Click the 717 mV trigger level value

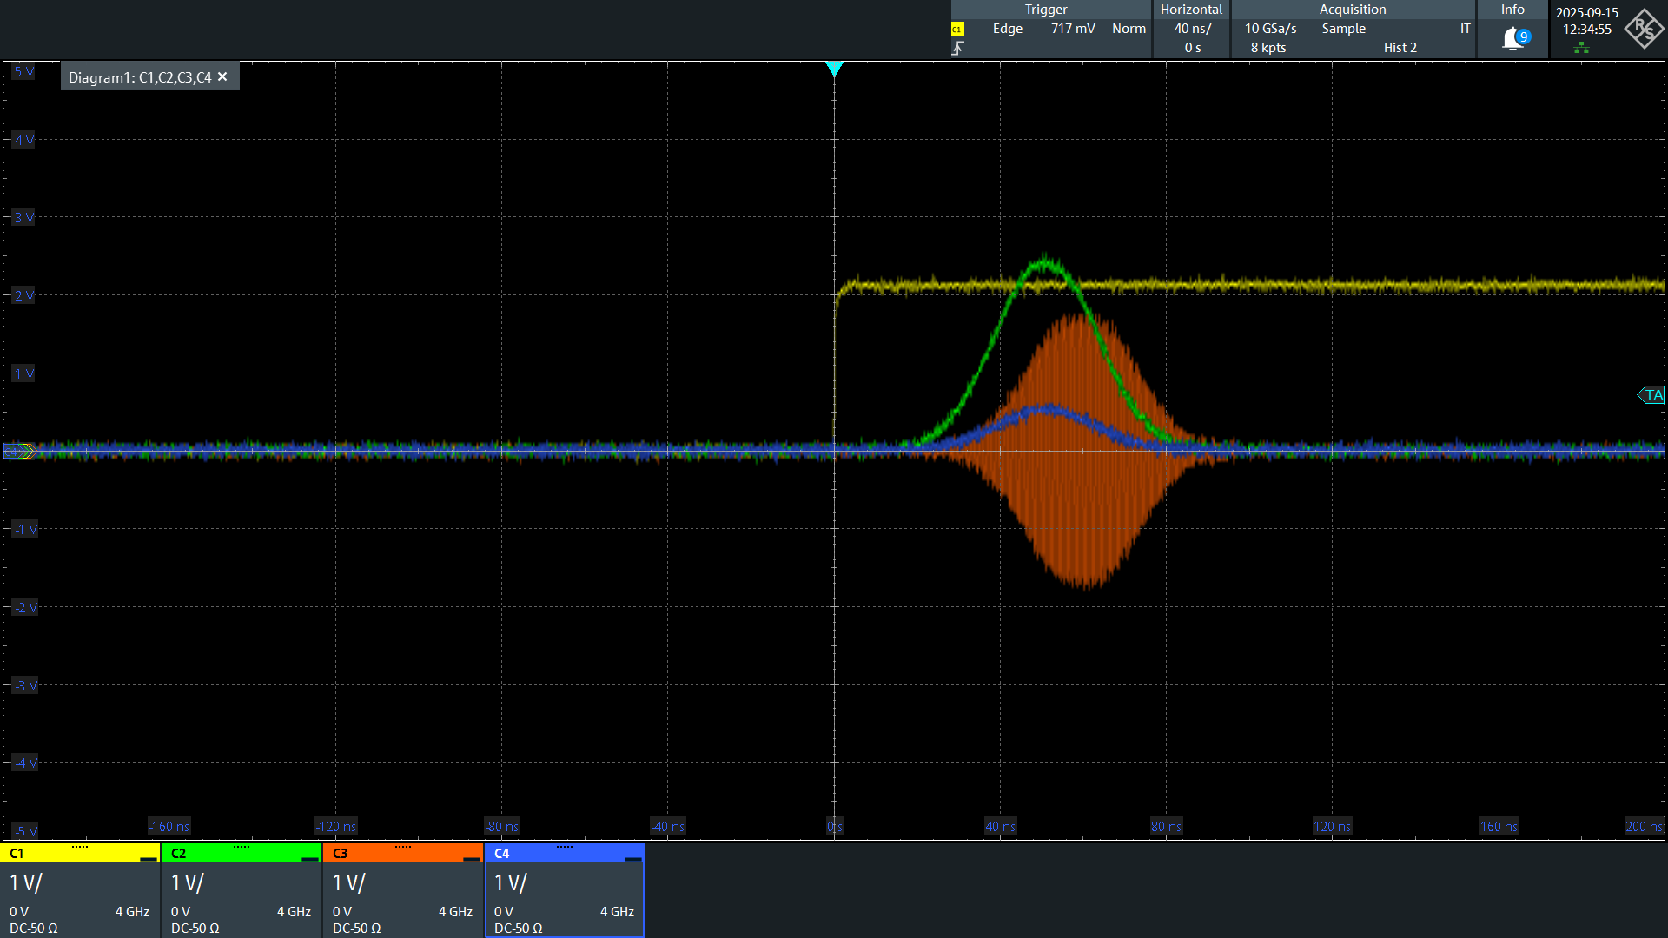coord(1073,28)
